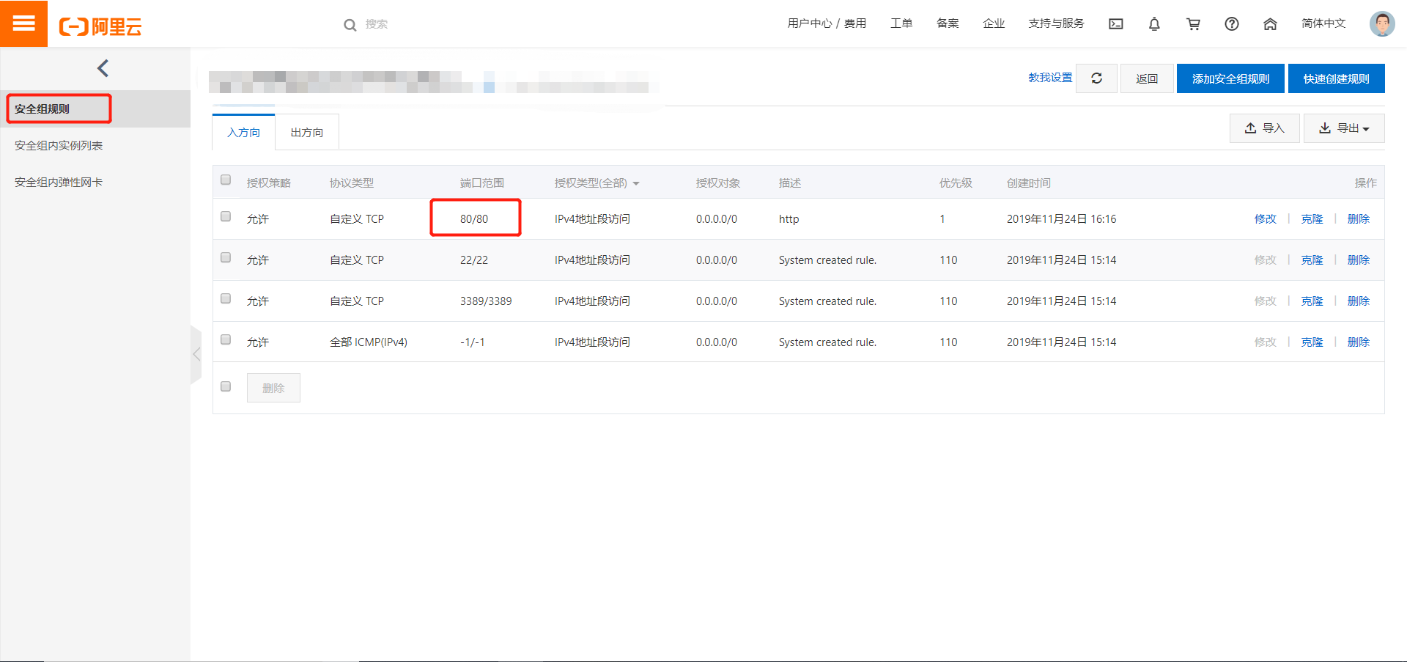Click the 添加安全组规则 button
Viewport: 1407px width, 662px height.
pyautogui.click(x=1230, y=78)
